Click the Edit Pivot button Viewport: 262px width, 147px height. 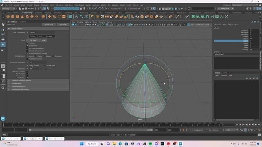(x=33, y=40)
